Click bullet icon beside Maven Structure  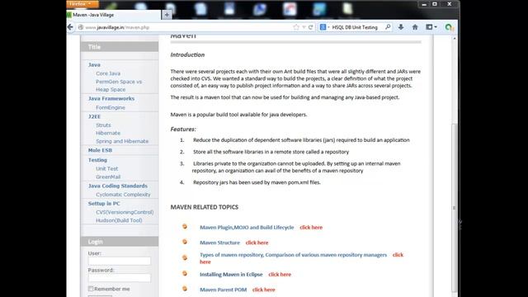point(185,242)
